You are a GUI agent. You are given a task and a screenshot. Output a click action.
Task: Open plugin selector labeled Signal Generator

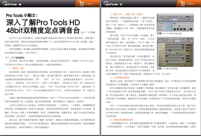click(x=172, y=17)
